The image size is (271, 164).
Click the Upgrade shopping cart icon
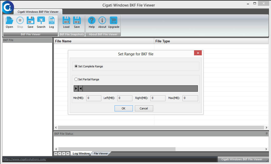tap(114, 21)
